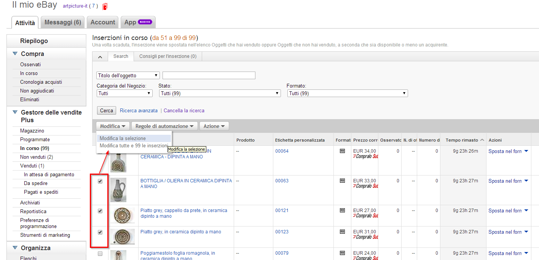
Task: Click the red store icon beside artpicture-it
Action: (105, 6)
